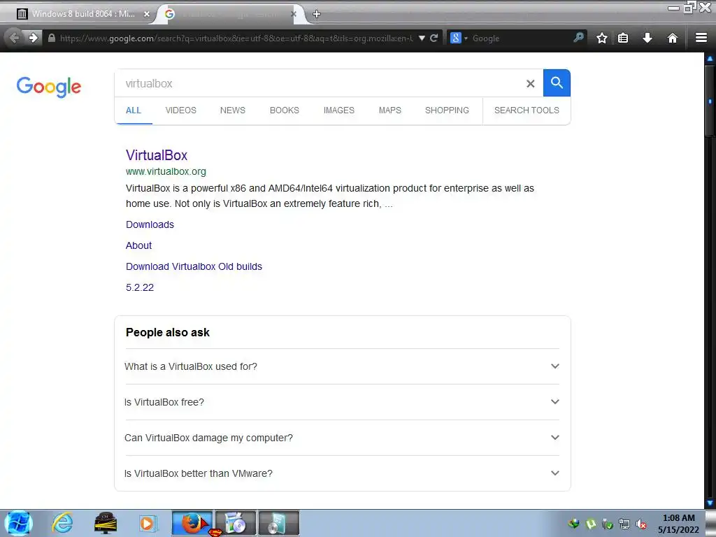This screenshot has height=537, width=716.
Task: Click into the virtualbox search field
Action: coord(320,84)
